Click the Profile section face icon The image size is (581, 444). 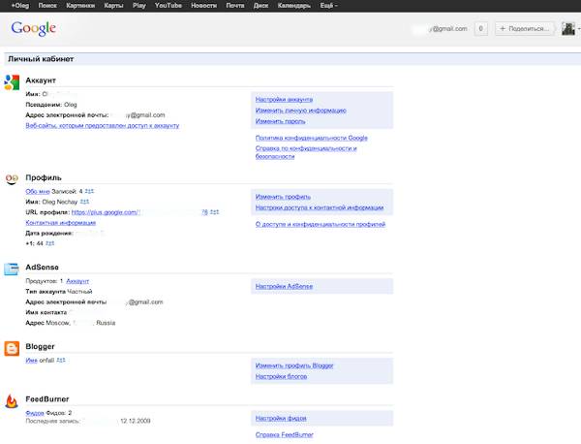(12, 179)
